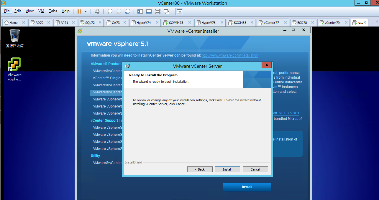This screenshot has width=379, height=200.
Task: Close the ESXi78 tab
Action: click(x=313, y=23)
